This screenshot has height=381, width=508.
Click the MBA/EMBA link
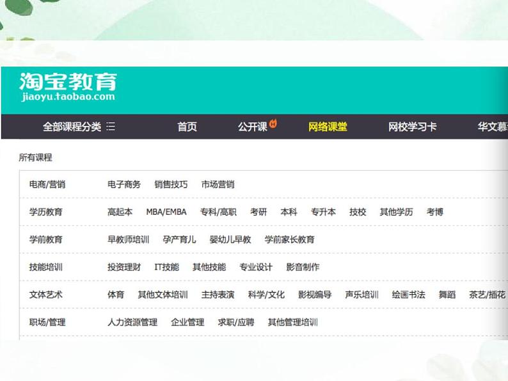tap(166, 212)
